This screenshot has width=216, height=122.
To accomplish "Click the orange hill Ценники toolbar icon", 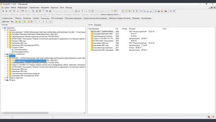I will [x=162, y=11].
